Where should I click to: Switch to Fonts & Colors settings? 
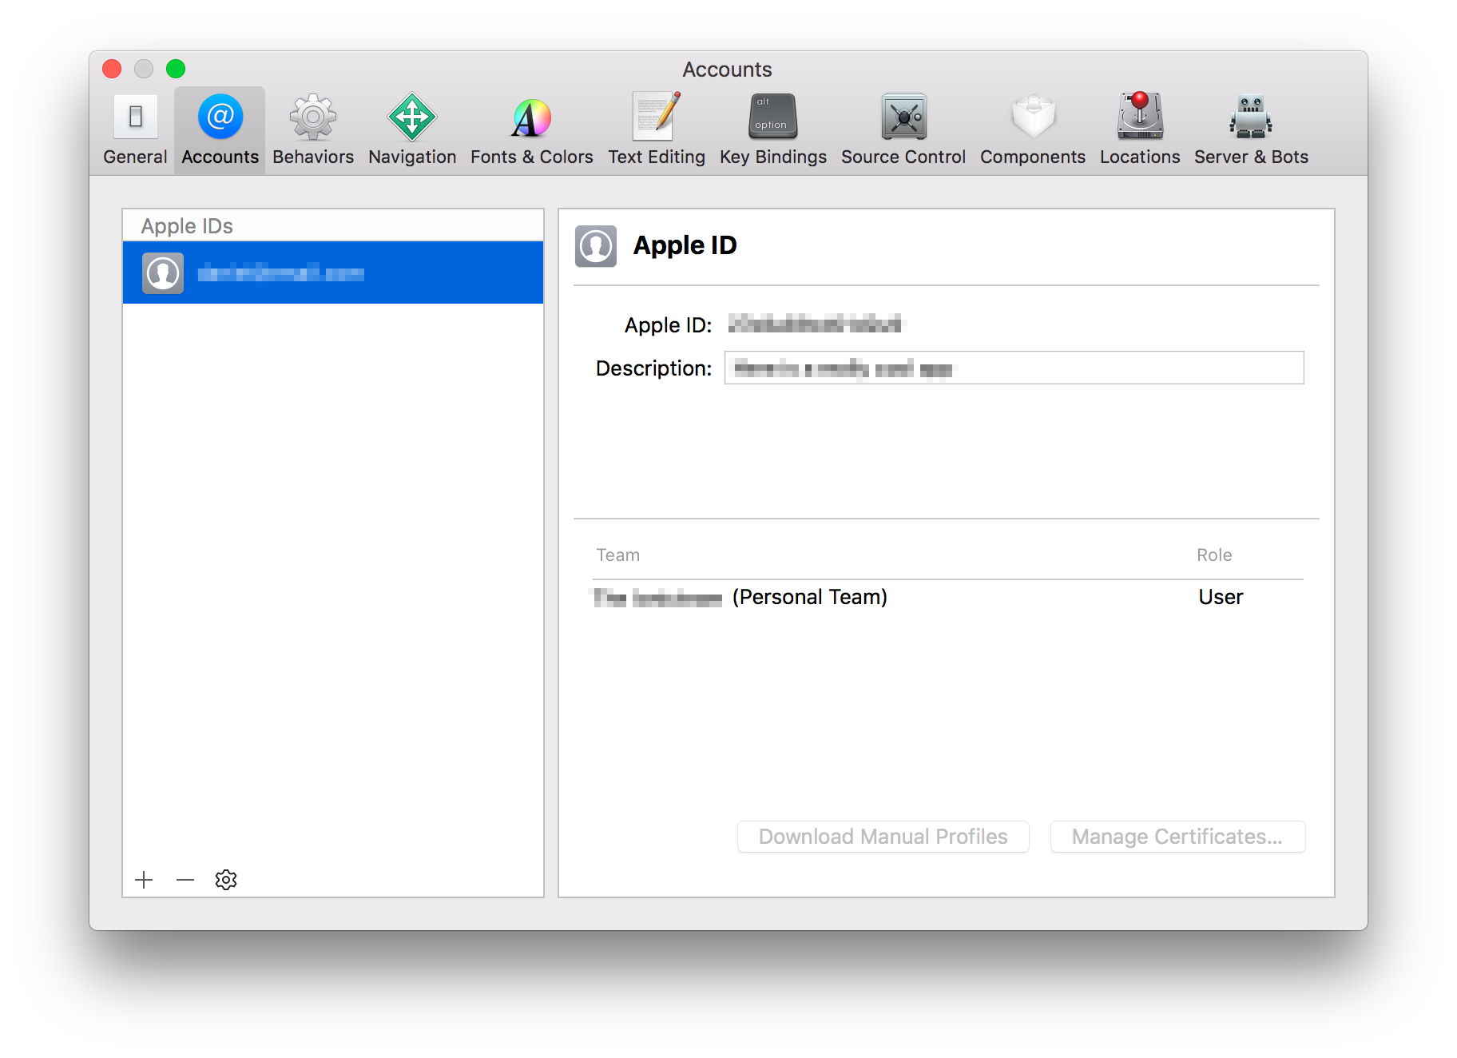click(530, 128)
